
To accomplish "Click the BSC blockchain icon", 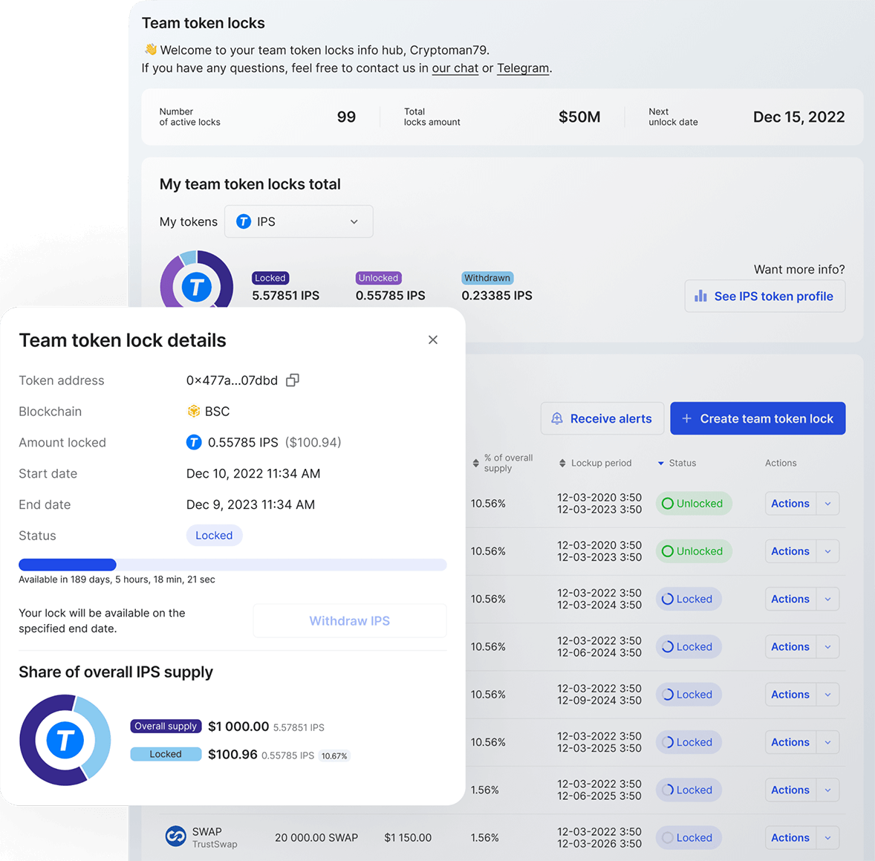I will 194,412.
